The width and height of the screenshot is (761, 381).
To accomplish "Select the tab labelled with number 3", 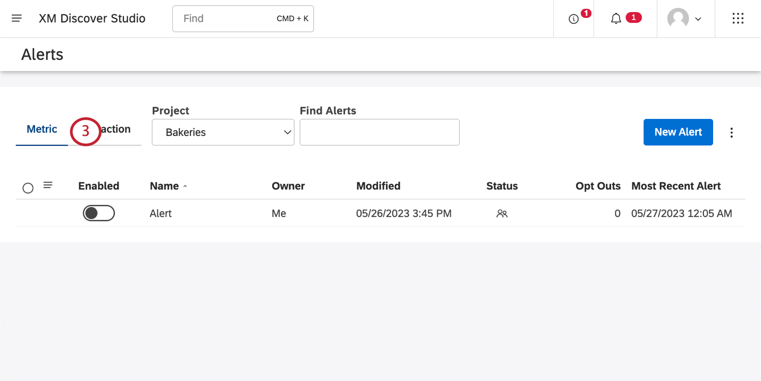I will [x=107, y=130].
